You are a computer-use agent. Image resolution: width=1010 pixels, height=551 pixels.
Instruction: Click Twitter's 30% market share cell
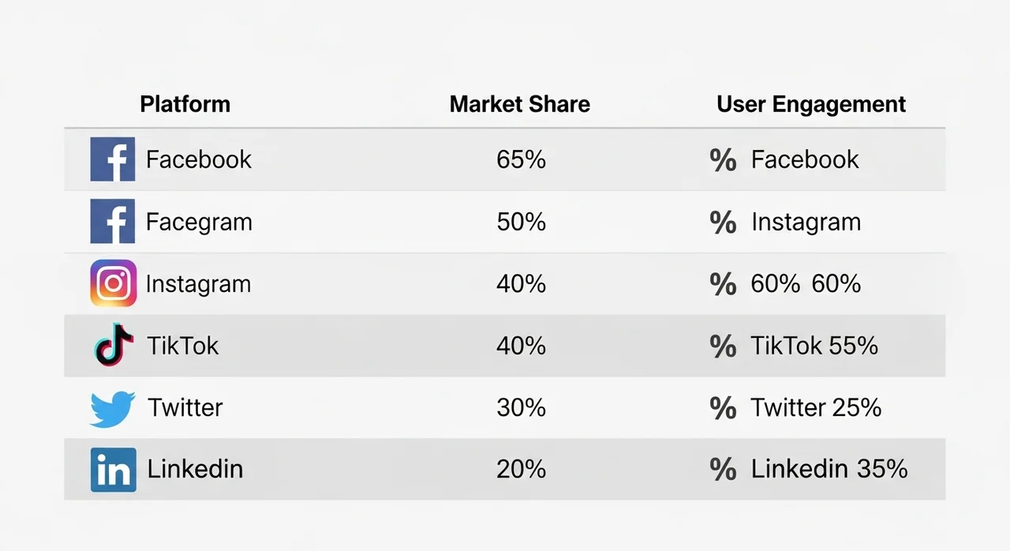(521, 408)
